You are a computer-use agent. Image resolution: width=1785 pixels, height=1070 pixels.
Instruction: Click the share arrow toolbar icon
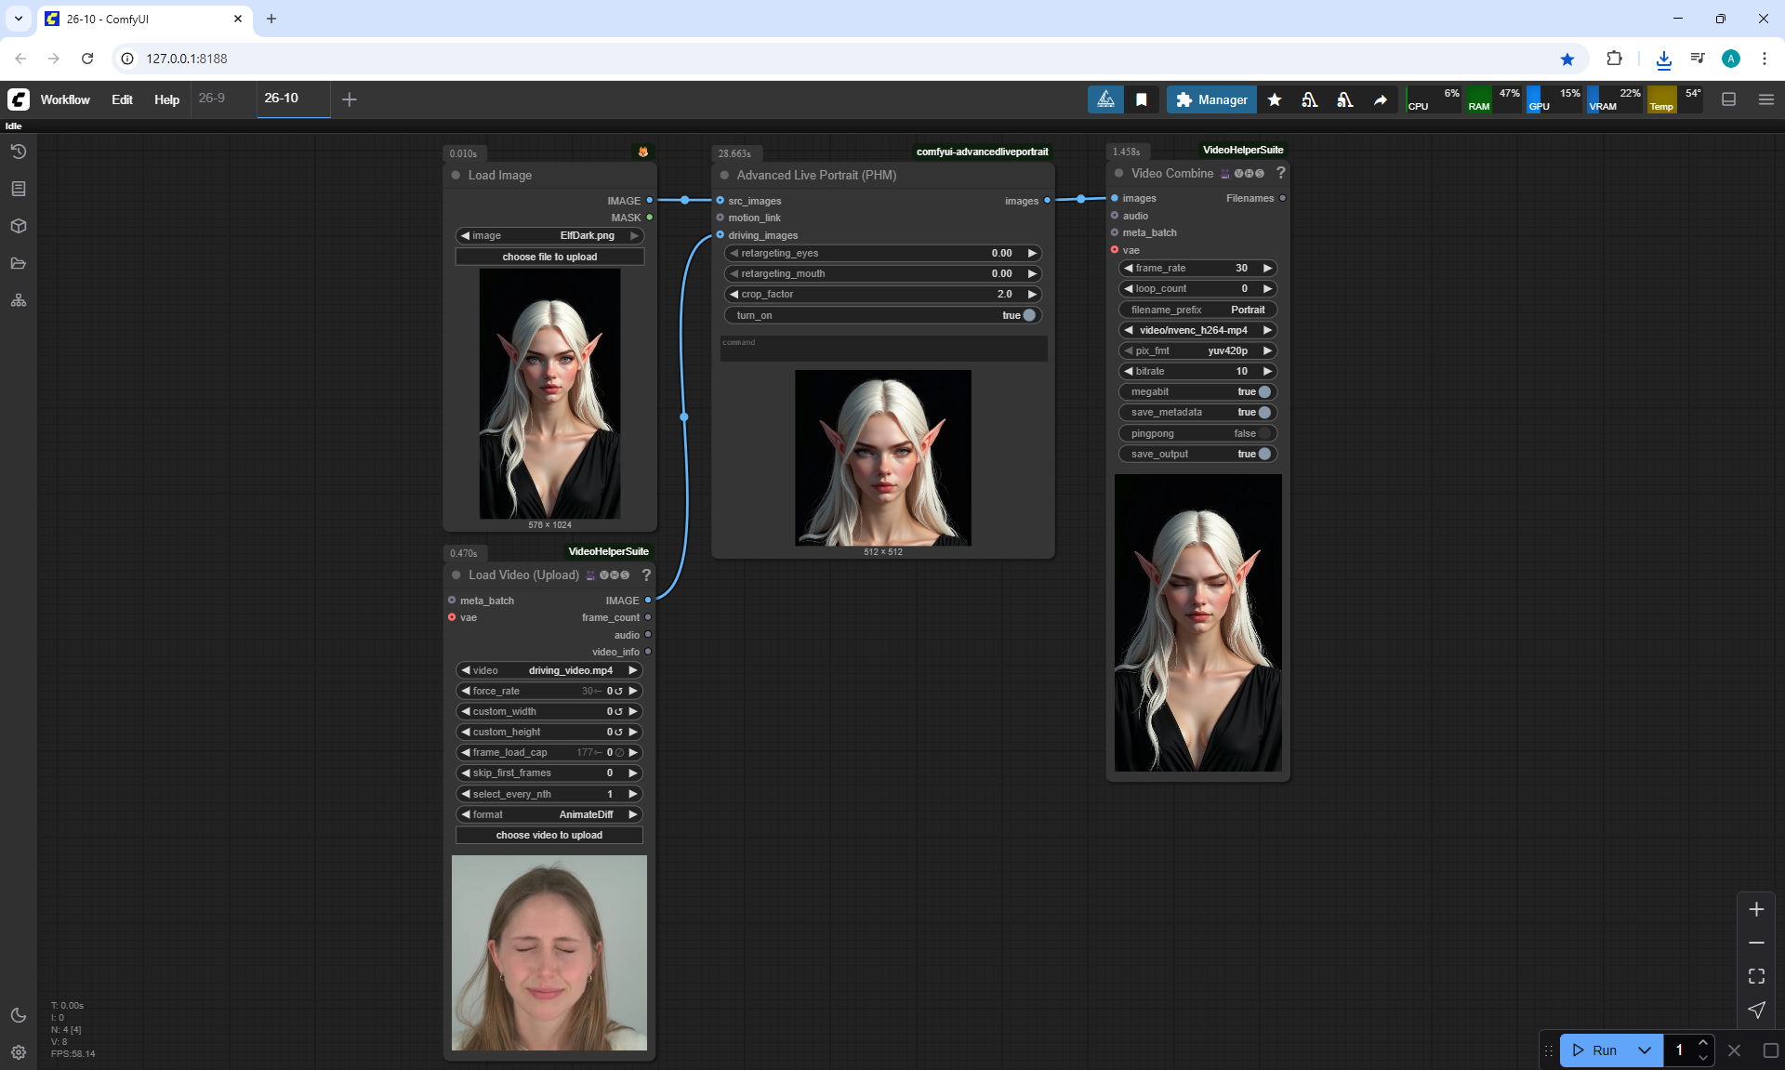(x=1381, y=99)
